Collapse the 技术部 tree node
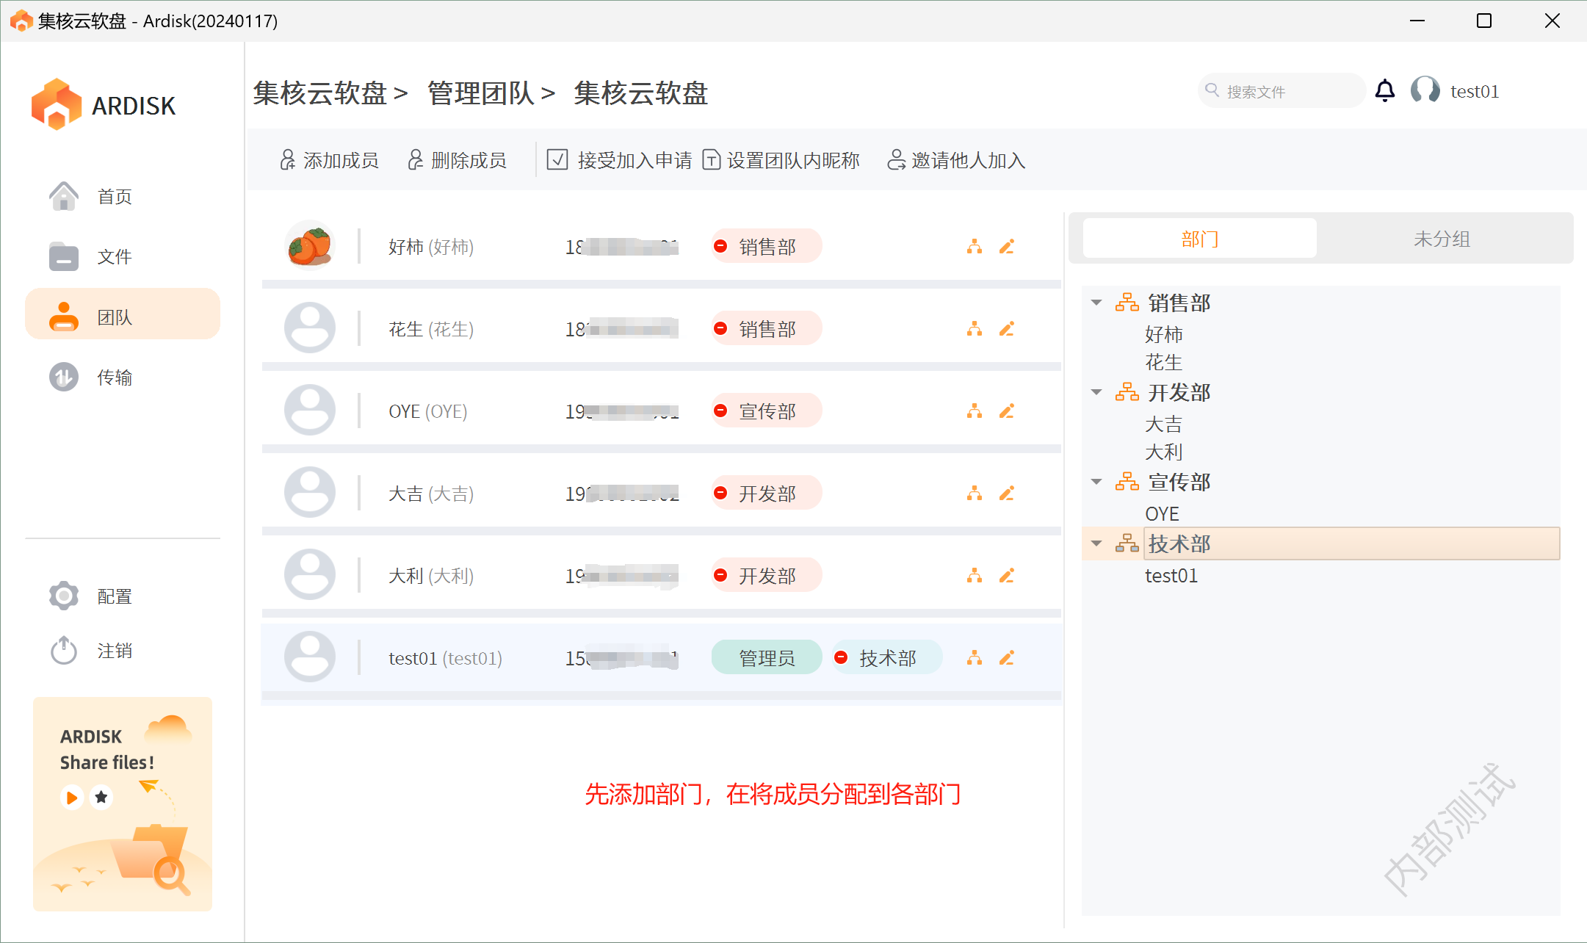 [x=1096, y=543]
